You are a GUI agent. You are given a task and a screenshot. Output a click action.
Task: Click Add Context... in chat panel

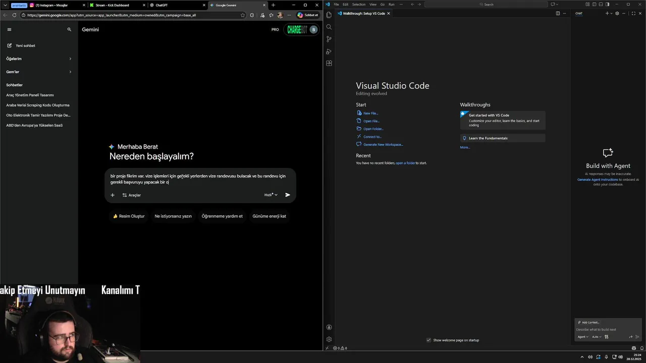588,322
